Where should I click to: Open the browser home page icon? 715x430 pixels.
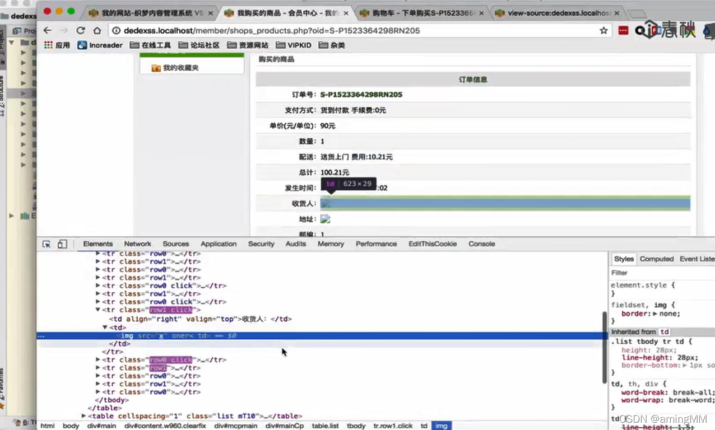coord(97,31)
